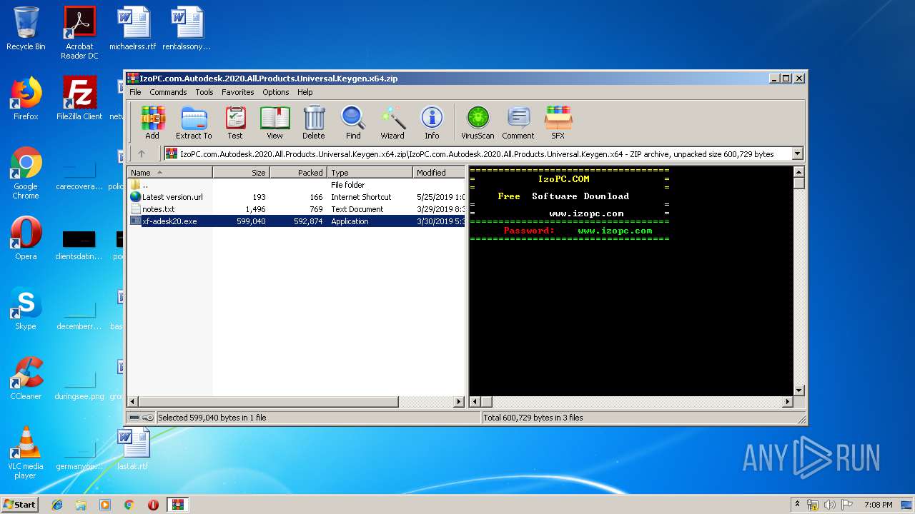Sort files by Modified column header

[439, 173]
